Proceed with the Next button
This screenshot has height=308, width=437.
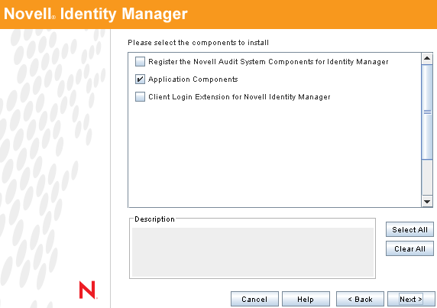point(411,299)
